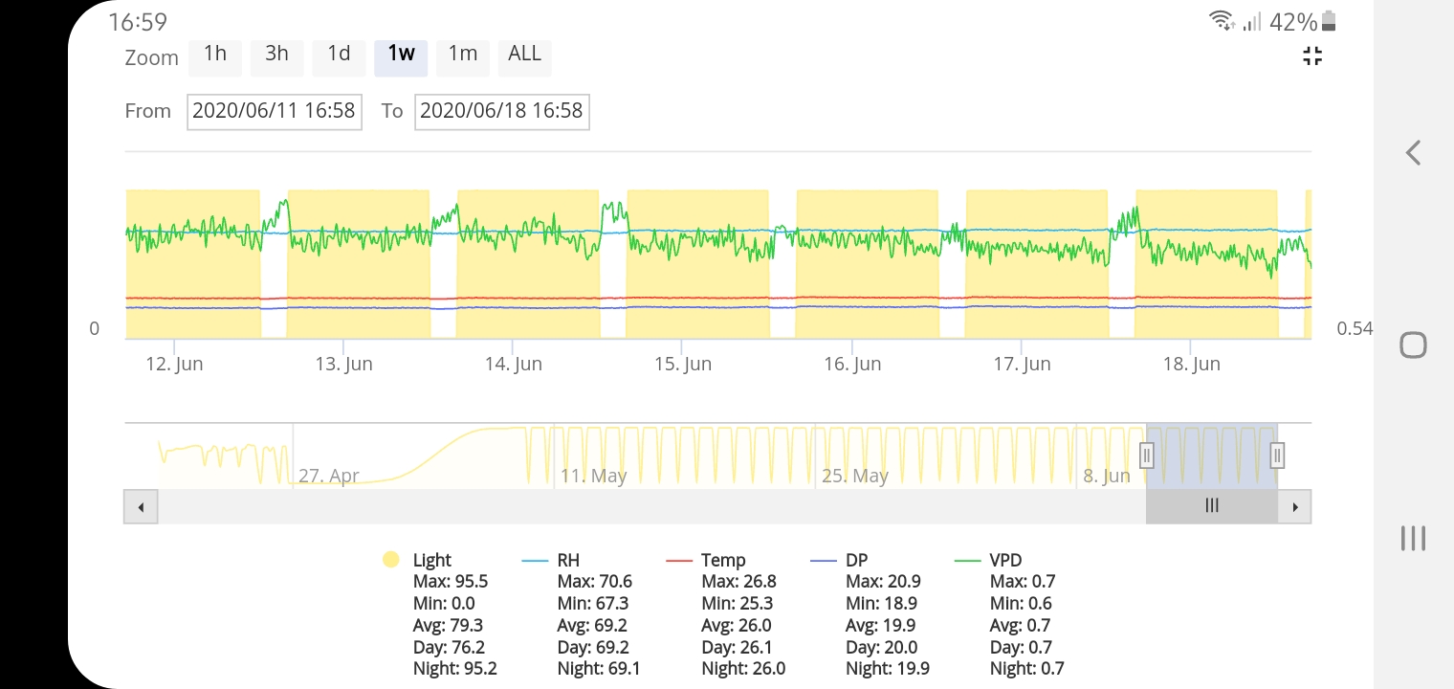Click the navigator scroll right arrow

click(x=1294, y=507)
